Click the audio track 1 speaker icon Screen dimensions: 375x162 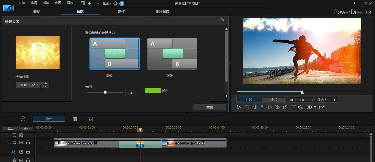click(x=14, y=152)
